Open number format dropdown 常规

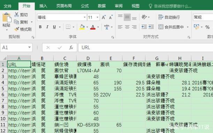[203, 17]
